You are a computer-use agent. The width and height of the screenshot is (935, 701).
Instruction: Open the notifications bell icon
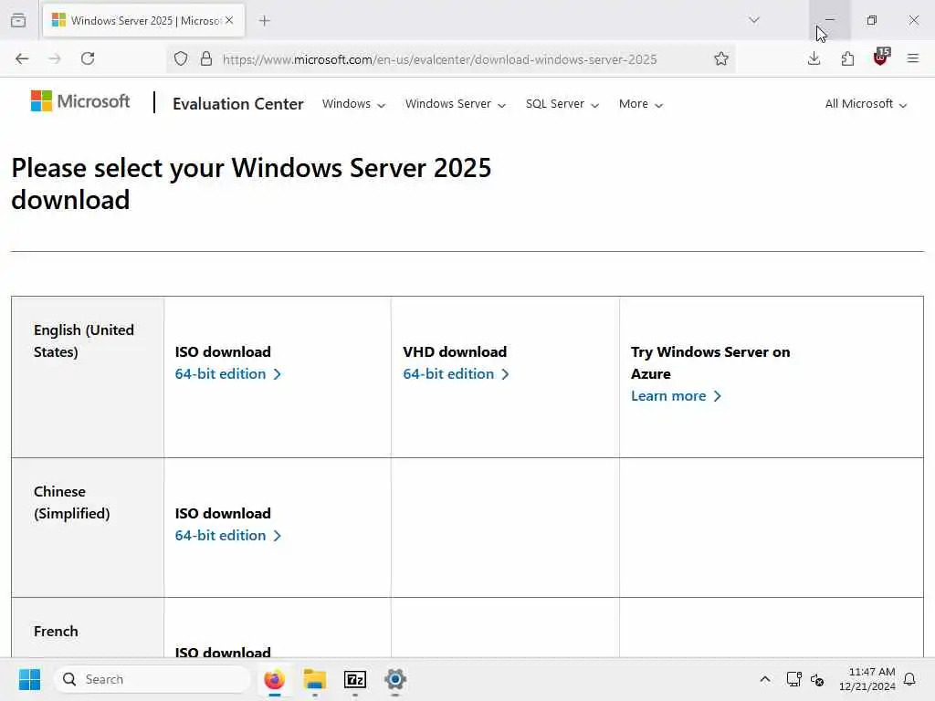pyautogui.click(x=909, y=679)
